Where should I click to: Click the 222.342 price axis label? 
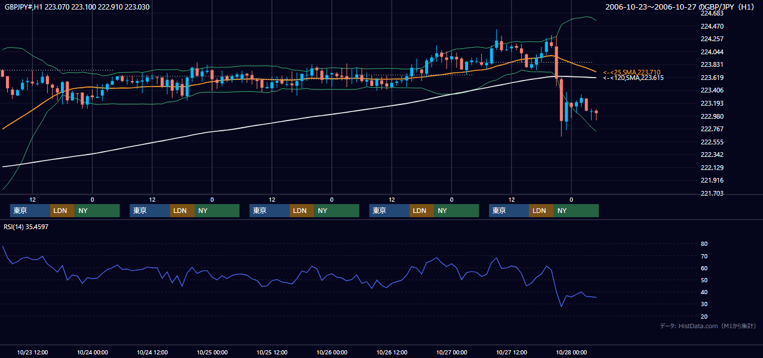tap(712, 155)
